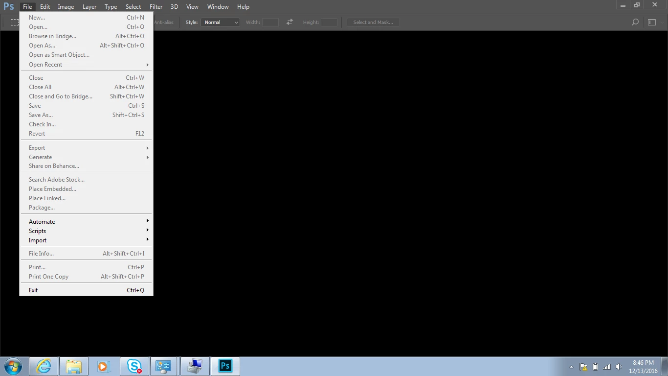Click the Height input field
Screen dimensions: 668x376
[x=329, y=22]
